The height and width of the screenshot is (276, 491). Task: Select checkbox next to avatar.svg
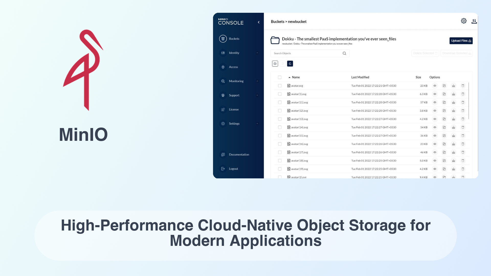tap(279, 85)
